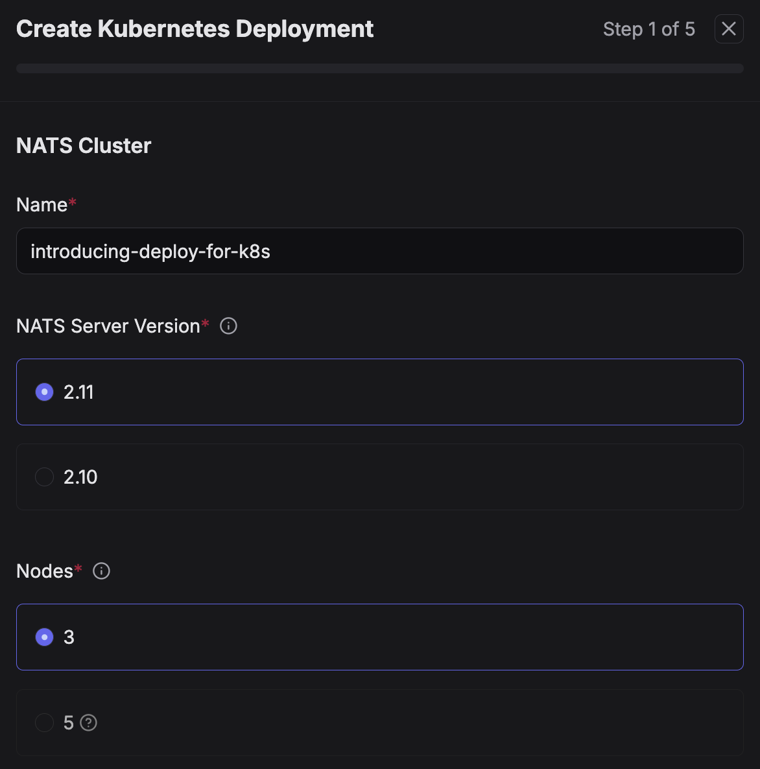
Task: Close the Create Kubernetes Deployment dialog
Action: (x=729, y=29)
